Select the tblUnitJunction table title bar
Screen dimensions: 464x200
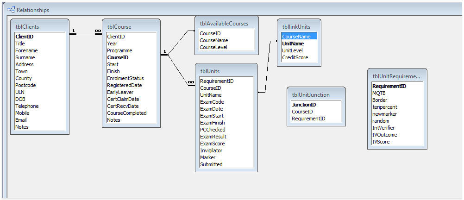pos(316,94)
